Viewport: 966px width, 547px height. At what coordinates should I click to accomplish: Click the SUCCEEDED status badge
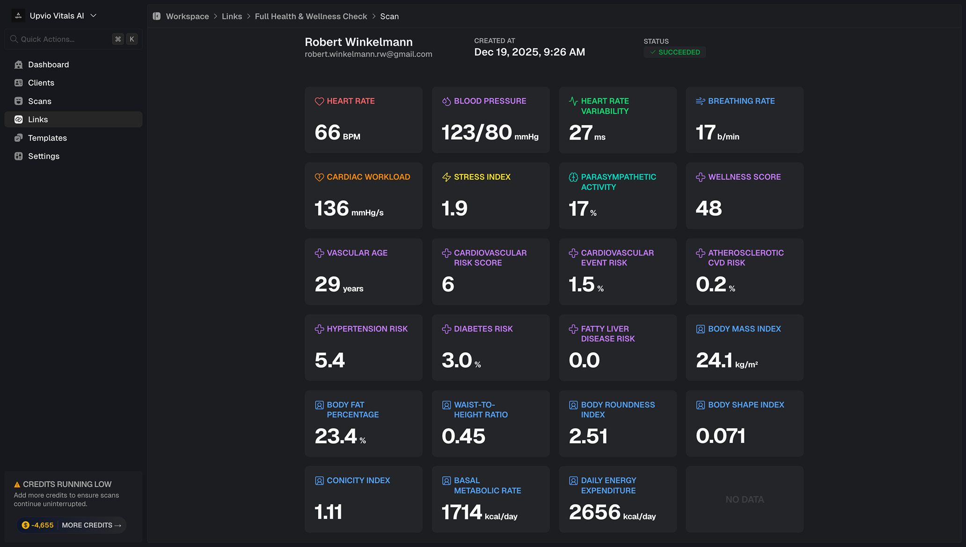click(x=674, y=52)
